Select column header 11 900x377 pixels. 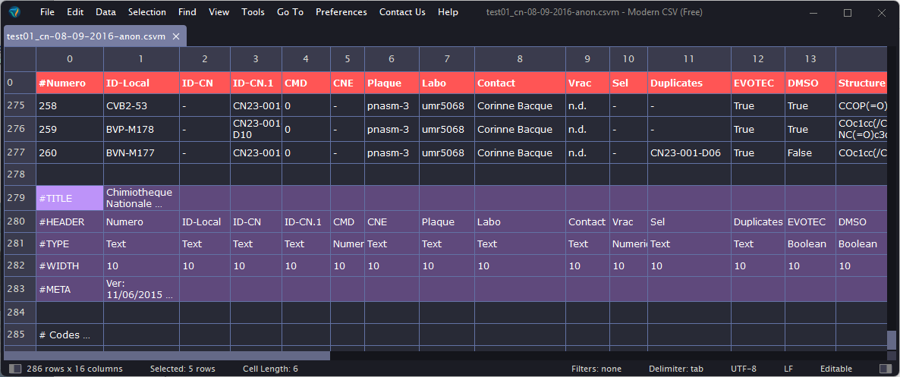(689, 58)
